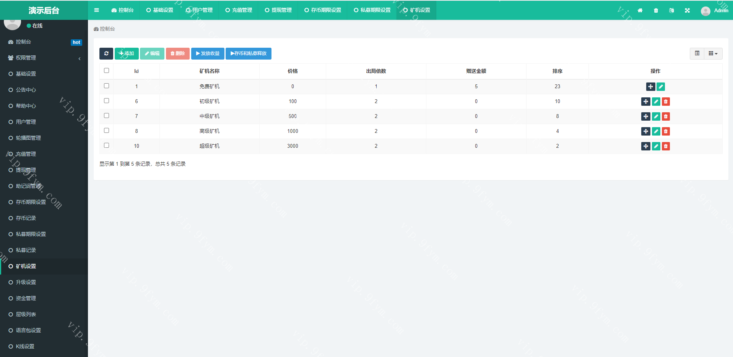Open the Admin user dropdown
Image resolution: width=733 pixels, height=357 pixels.
714,10
